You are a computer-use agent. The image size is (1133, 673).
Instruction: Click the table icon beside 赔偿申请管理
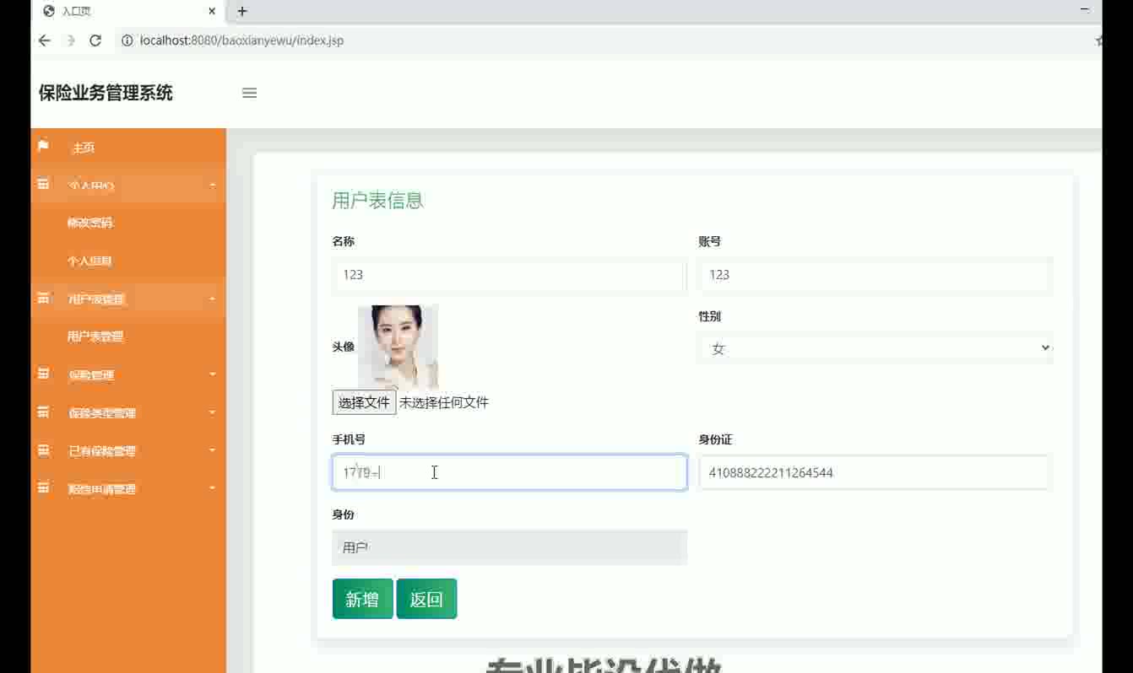coord(43,488)
